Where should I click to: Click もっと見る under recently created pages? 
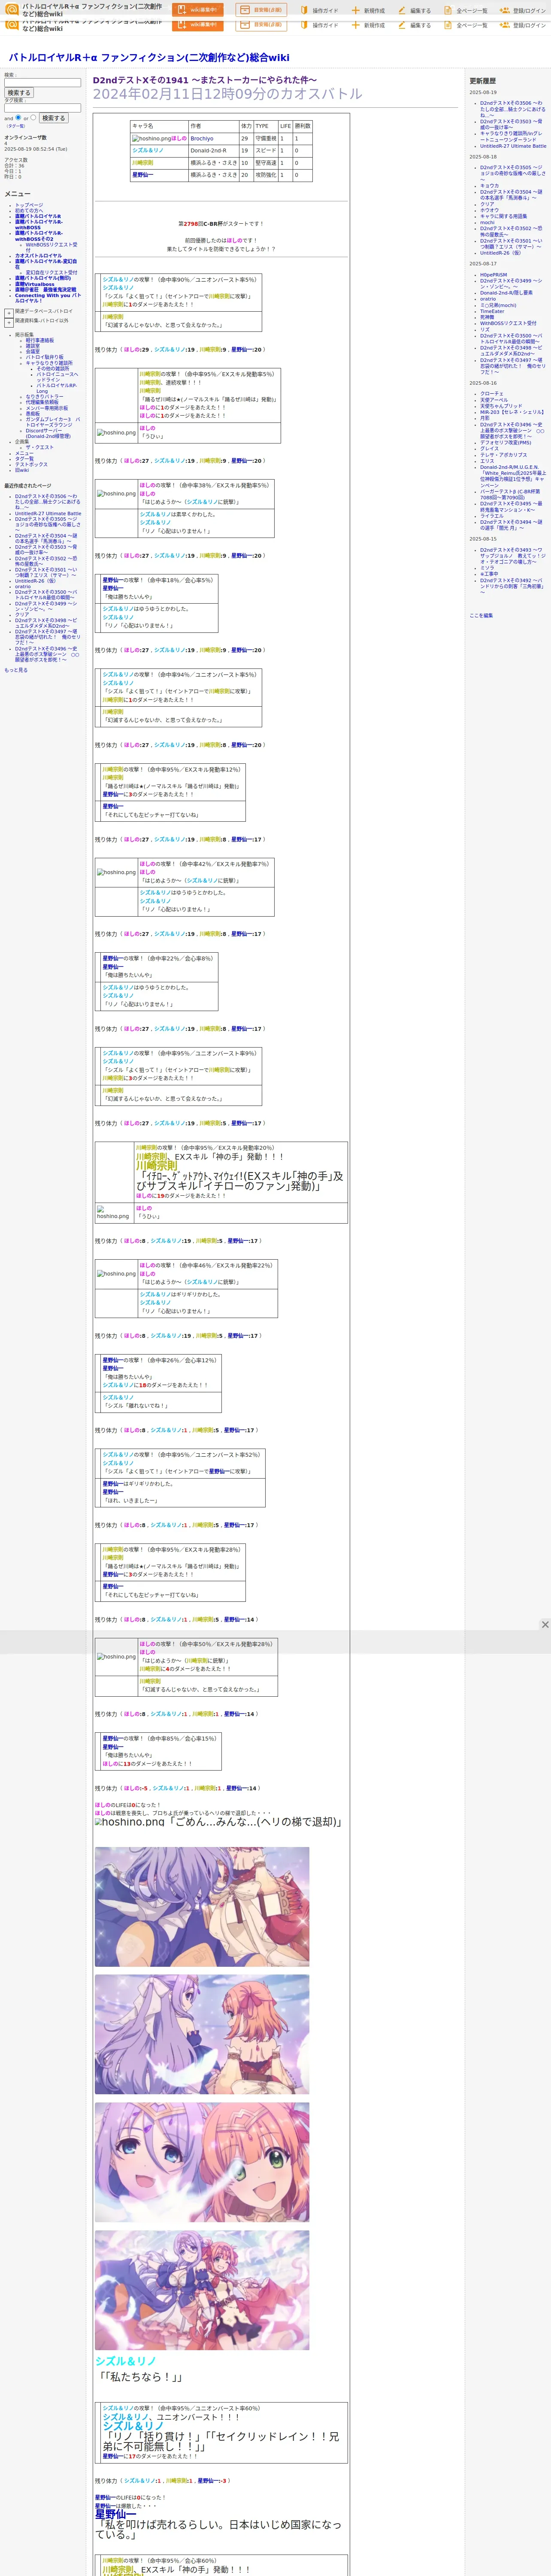click(x=16, y=670)
